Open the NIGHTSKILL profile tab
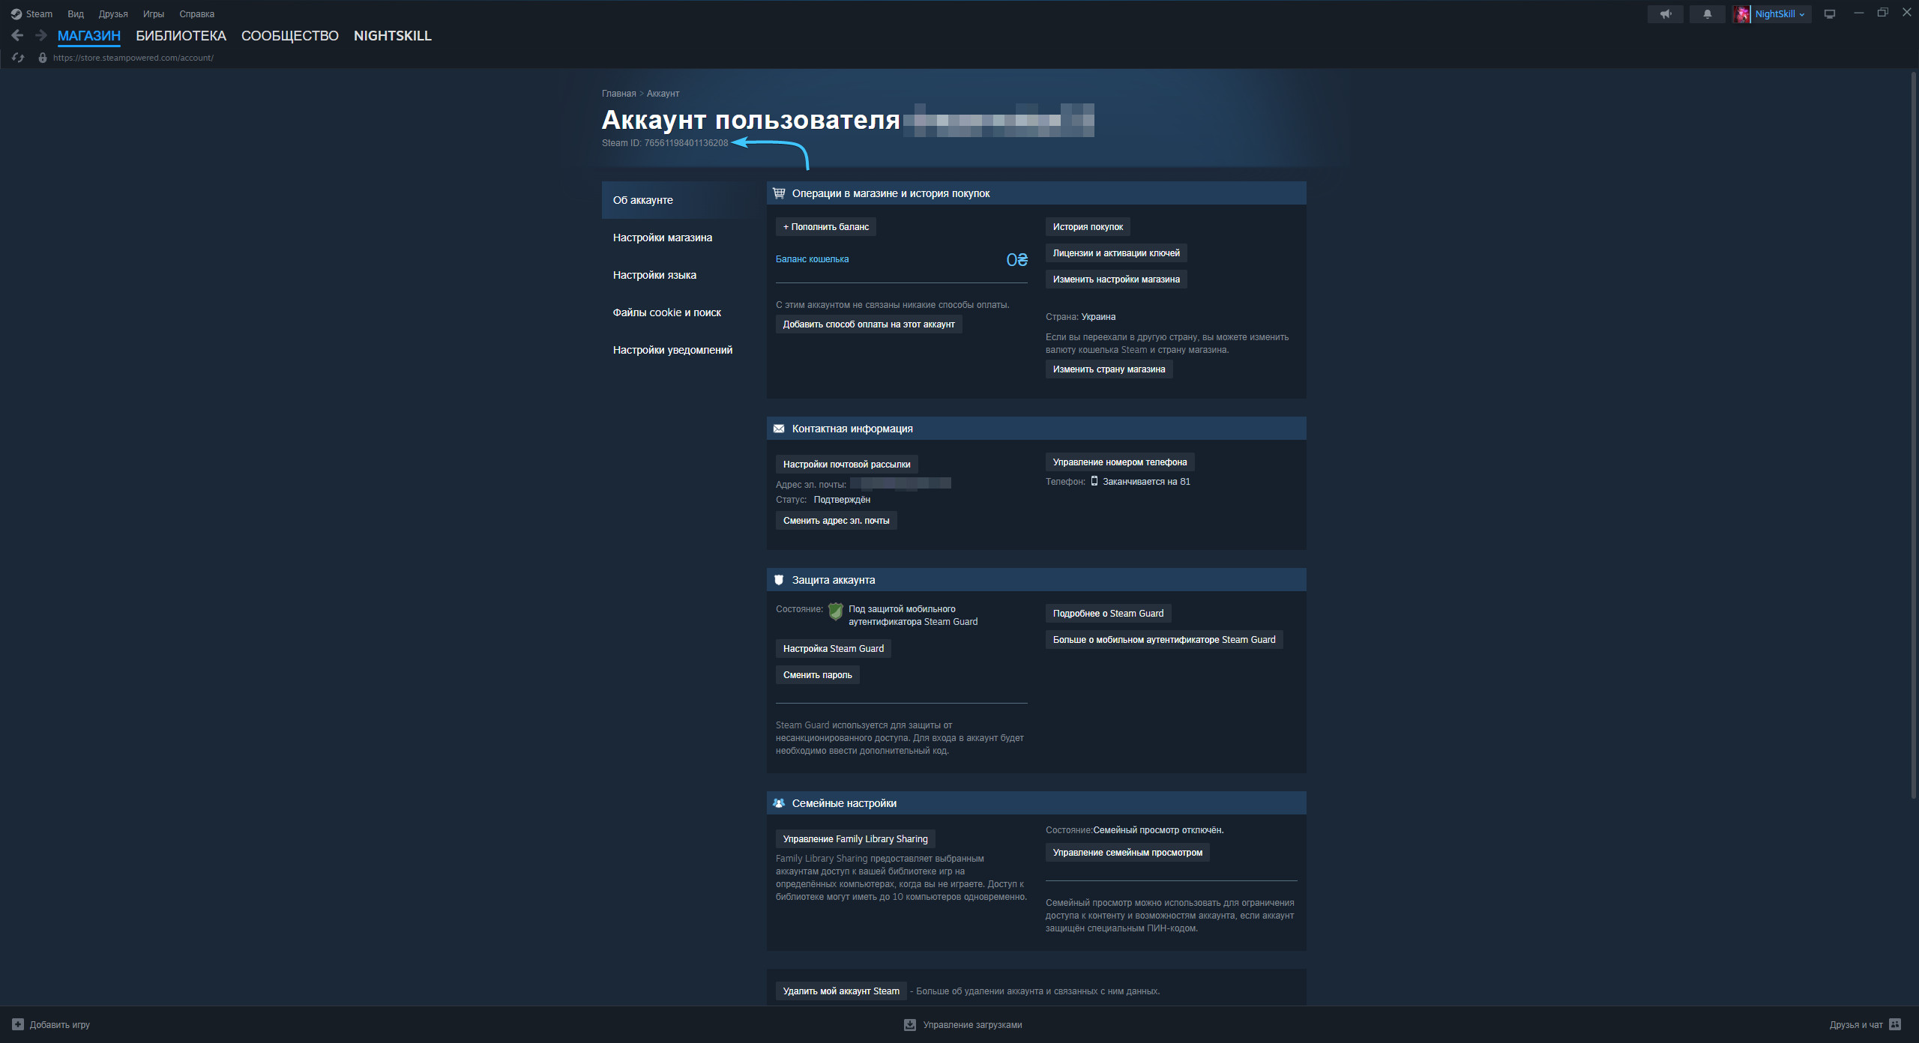 tap(393, 36)
